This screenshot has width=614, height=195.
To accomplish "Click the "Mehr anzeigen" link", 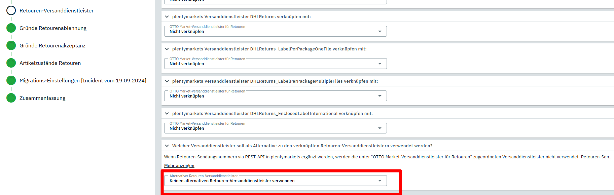I will click(x=179, y=166).
